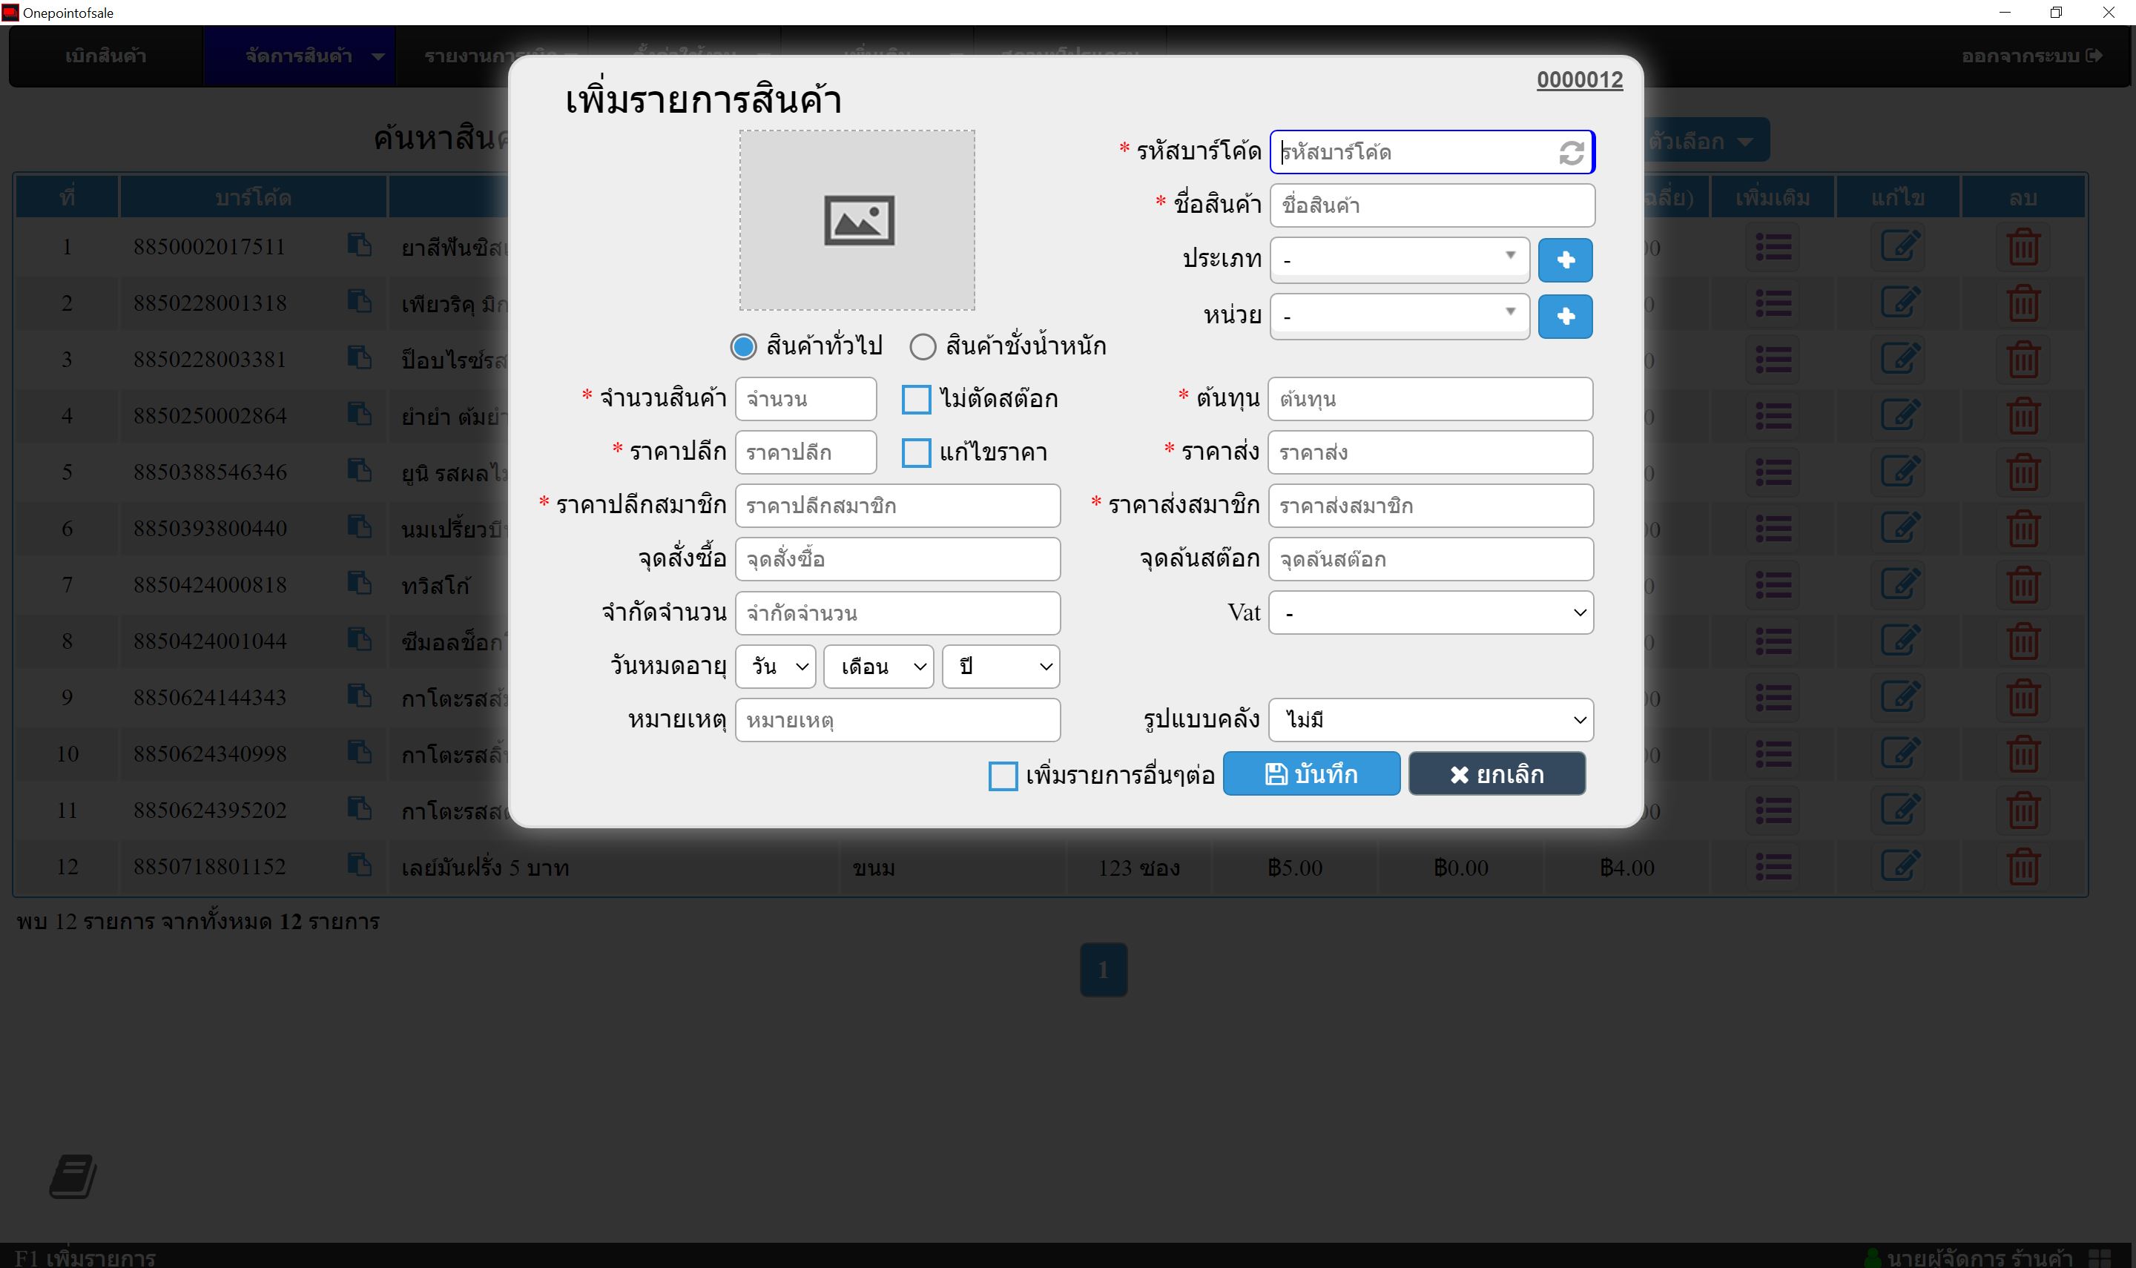This screenshot has height=1268, width=2136.
Task: Click into the ราคาส่ง wholesale price field
Action: [x=1430, y=453]
